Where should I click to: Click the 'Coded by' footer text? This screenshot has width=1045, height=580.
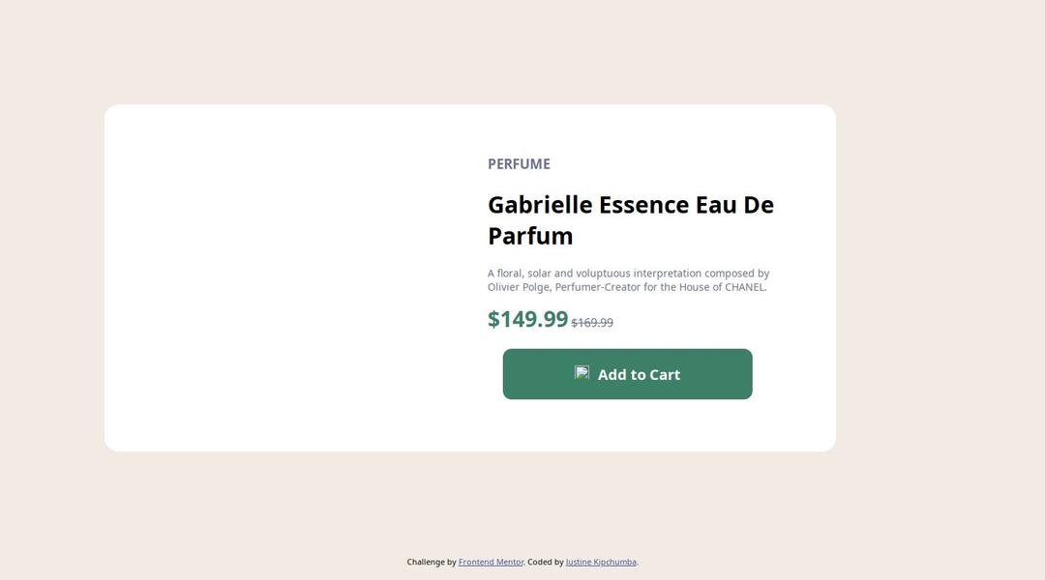546,562
